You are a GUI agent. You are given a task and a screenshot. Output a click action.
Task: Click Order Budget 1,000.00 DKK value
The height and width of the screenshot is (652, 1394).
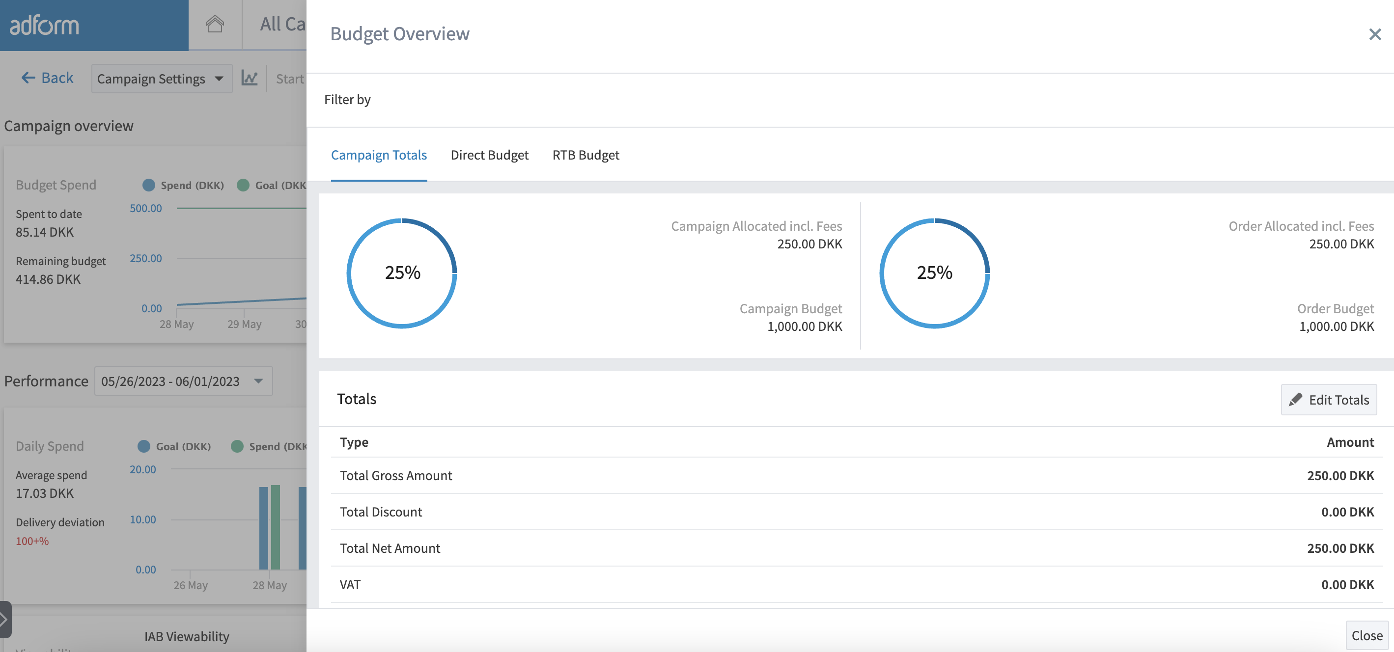pyautogui.click(x=1336, y=326)
